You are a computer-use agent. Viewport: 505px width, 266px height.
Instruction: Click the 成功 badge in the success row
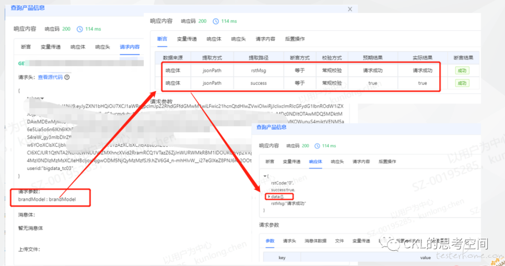pyautogui.click(x=462, y=83)
